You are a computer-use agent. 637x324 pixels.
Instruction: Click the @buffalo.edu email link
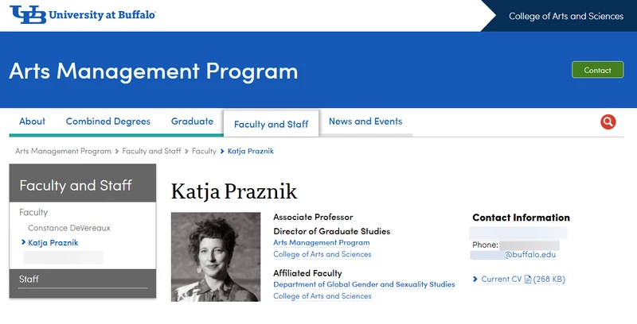pos(530,255)
